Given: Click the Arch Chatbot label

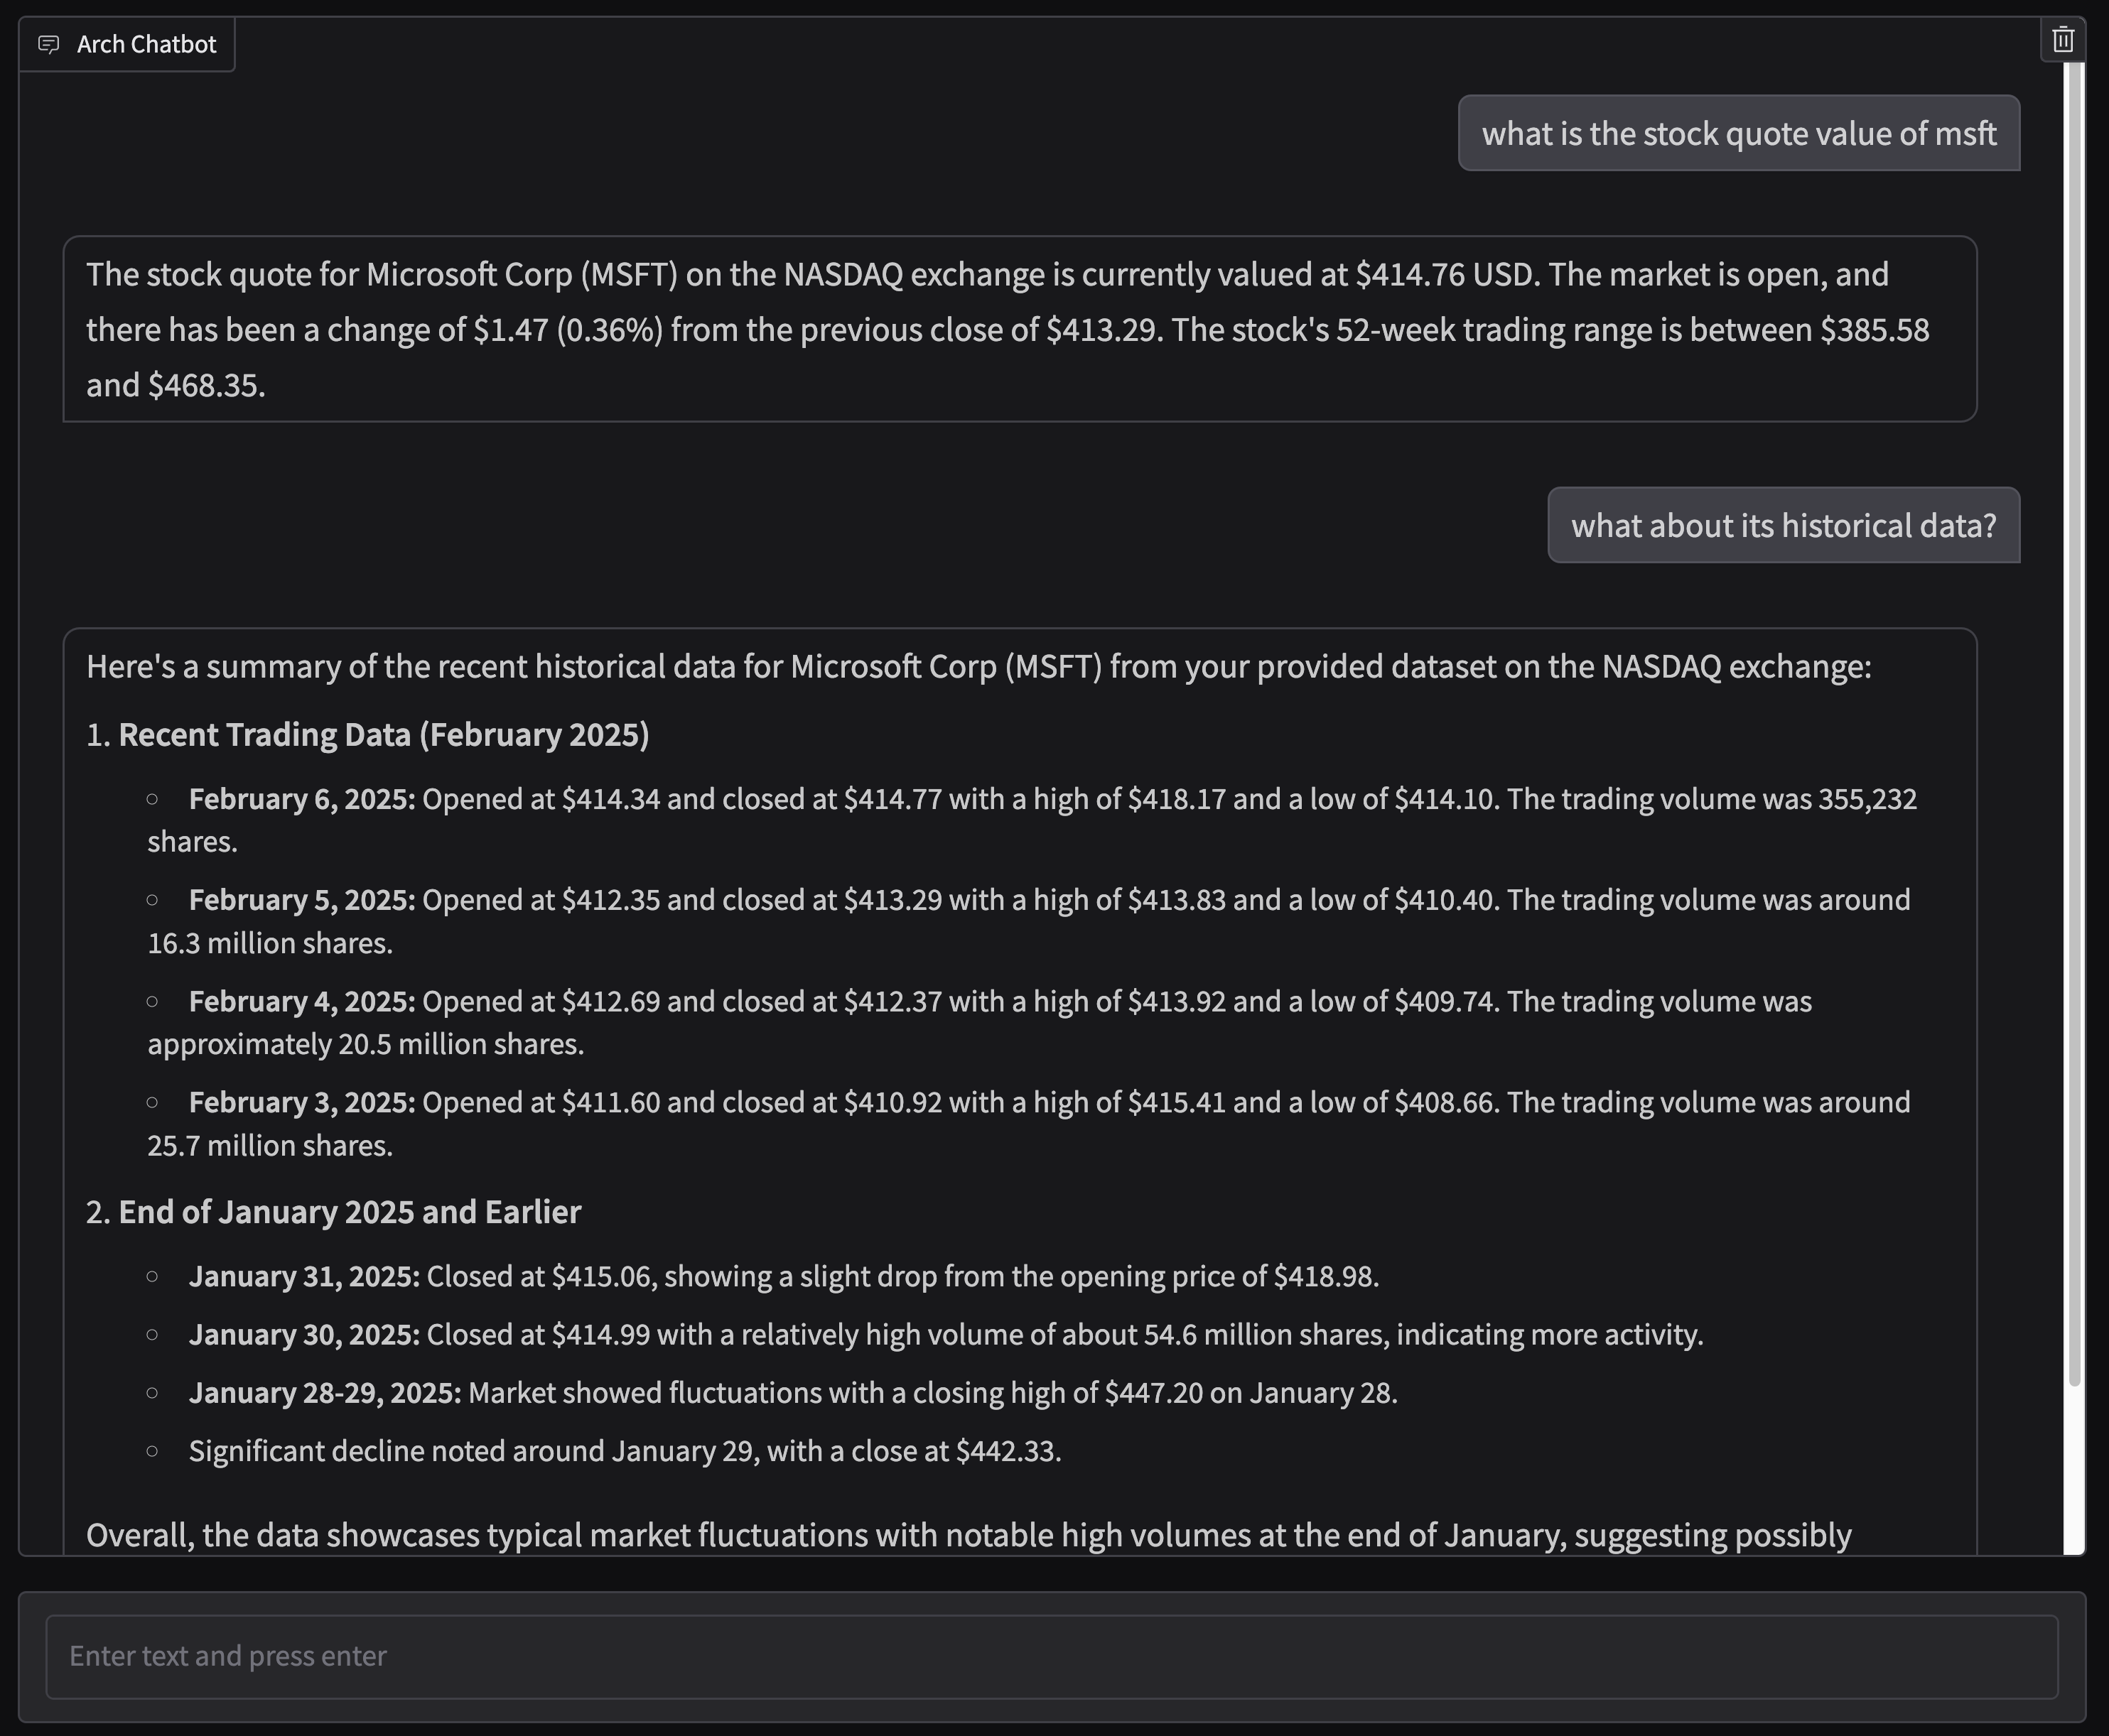Looking at the screenshot, I should point(146,44).
